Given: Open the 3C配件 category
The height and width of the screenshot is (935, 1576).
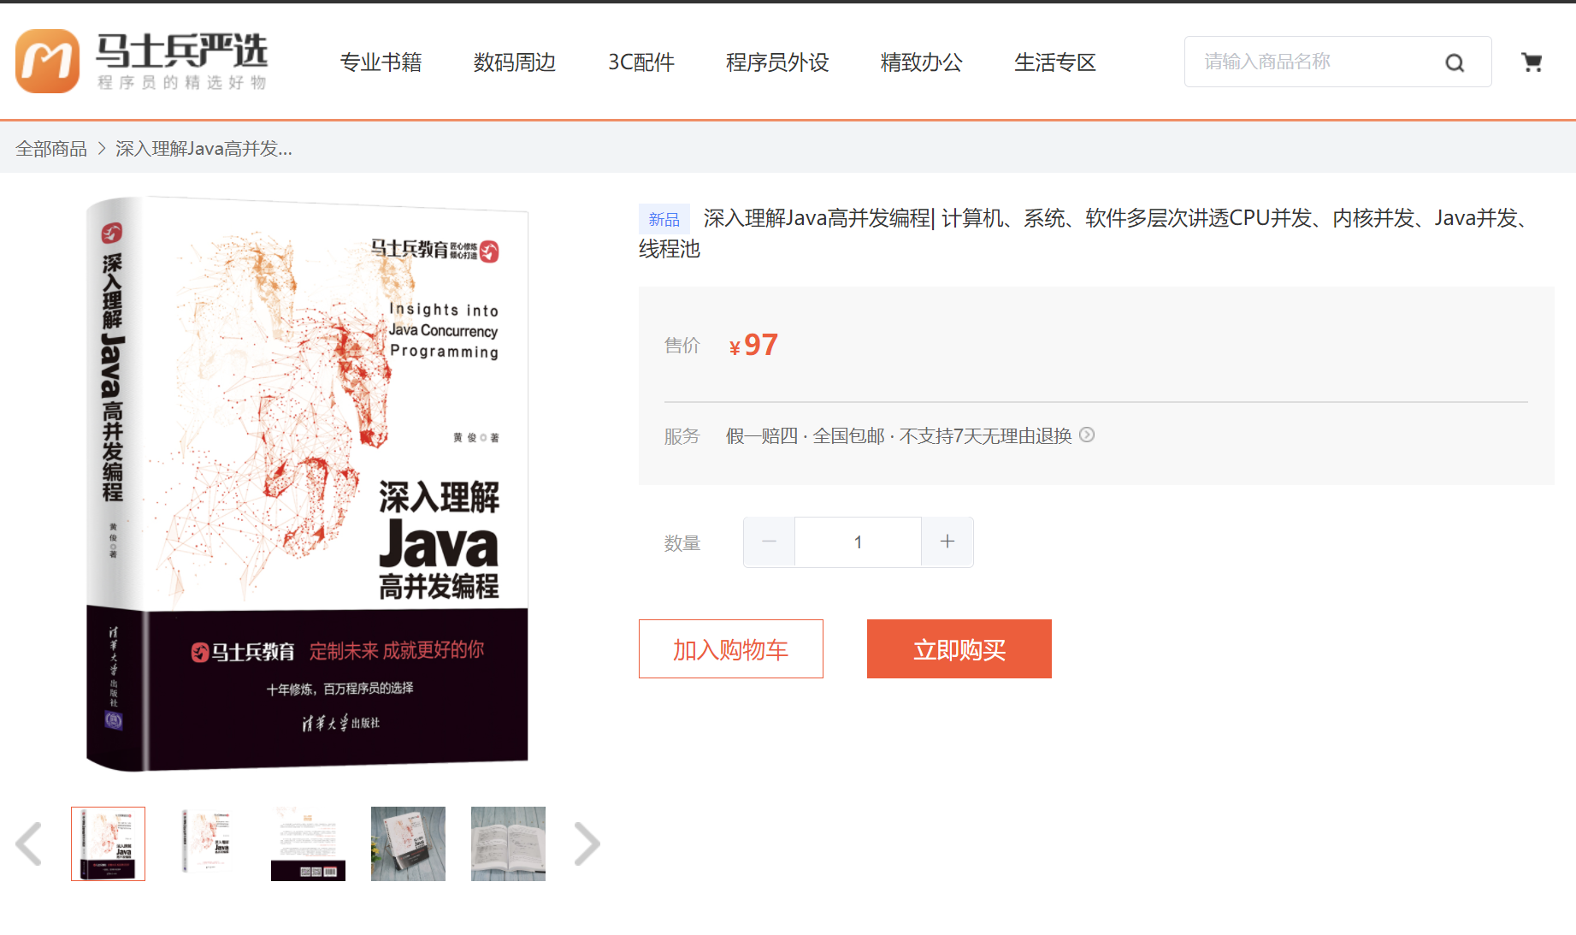Looking at the screenshot, I should coord(641,62).
